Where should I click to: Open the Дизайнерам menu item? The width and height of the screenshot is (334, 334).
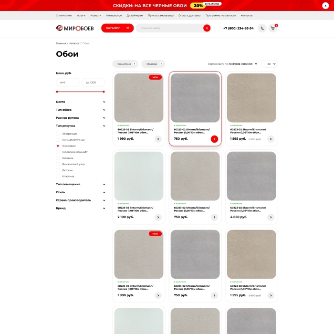click(135, 15)
